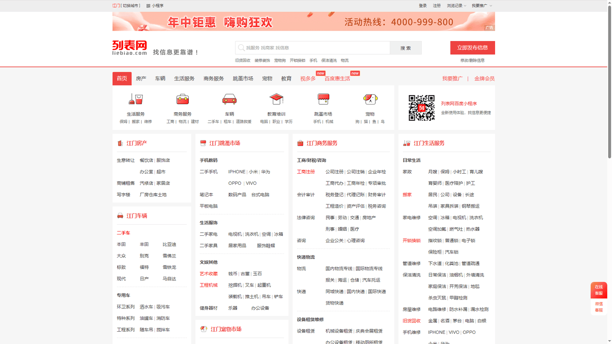612x344 pixels.
Task: Click 月嫂 under 家政
Action: click(433, 172)
